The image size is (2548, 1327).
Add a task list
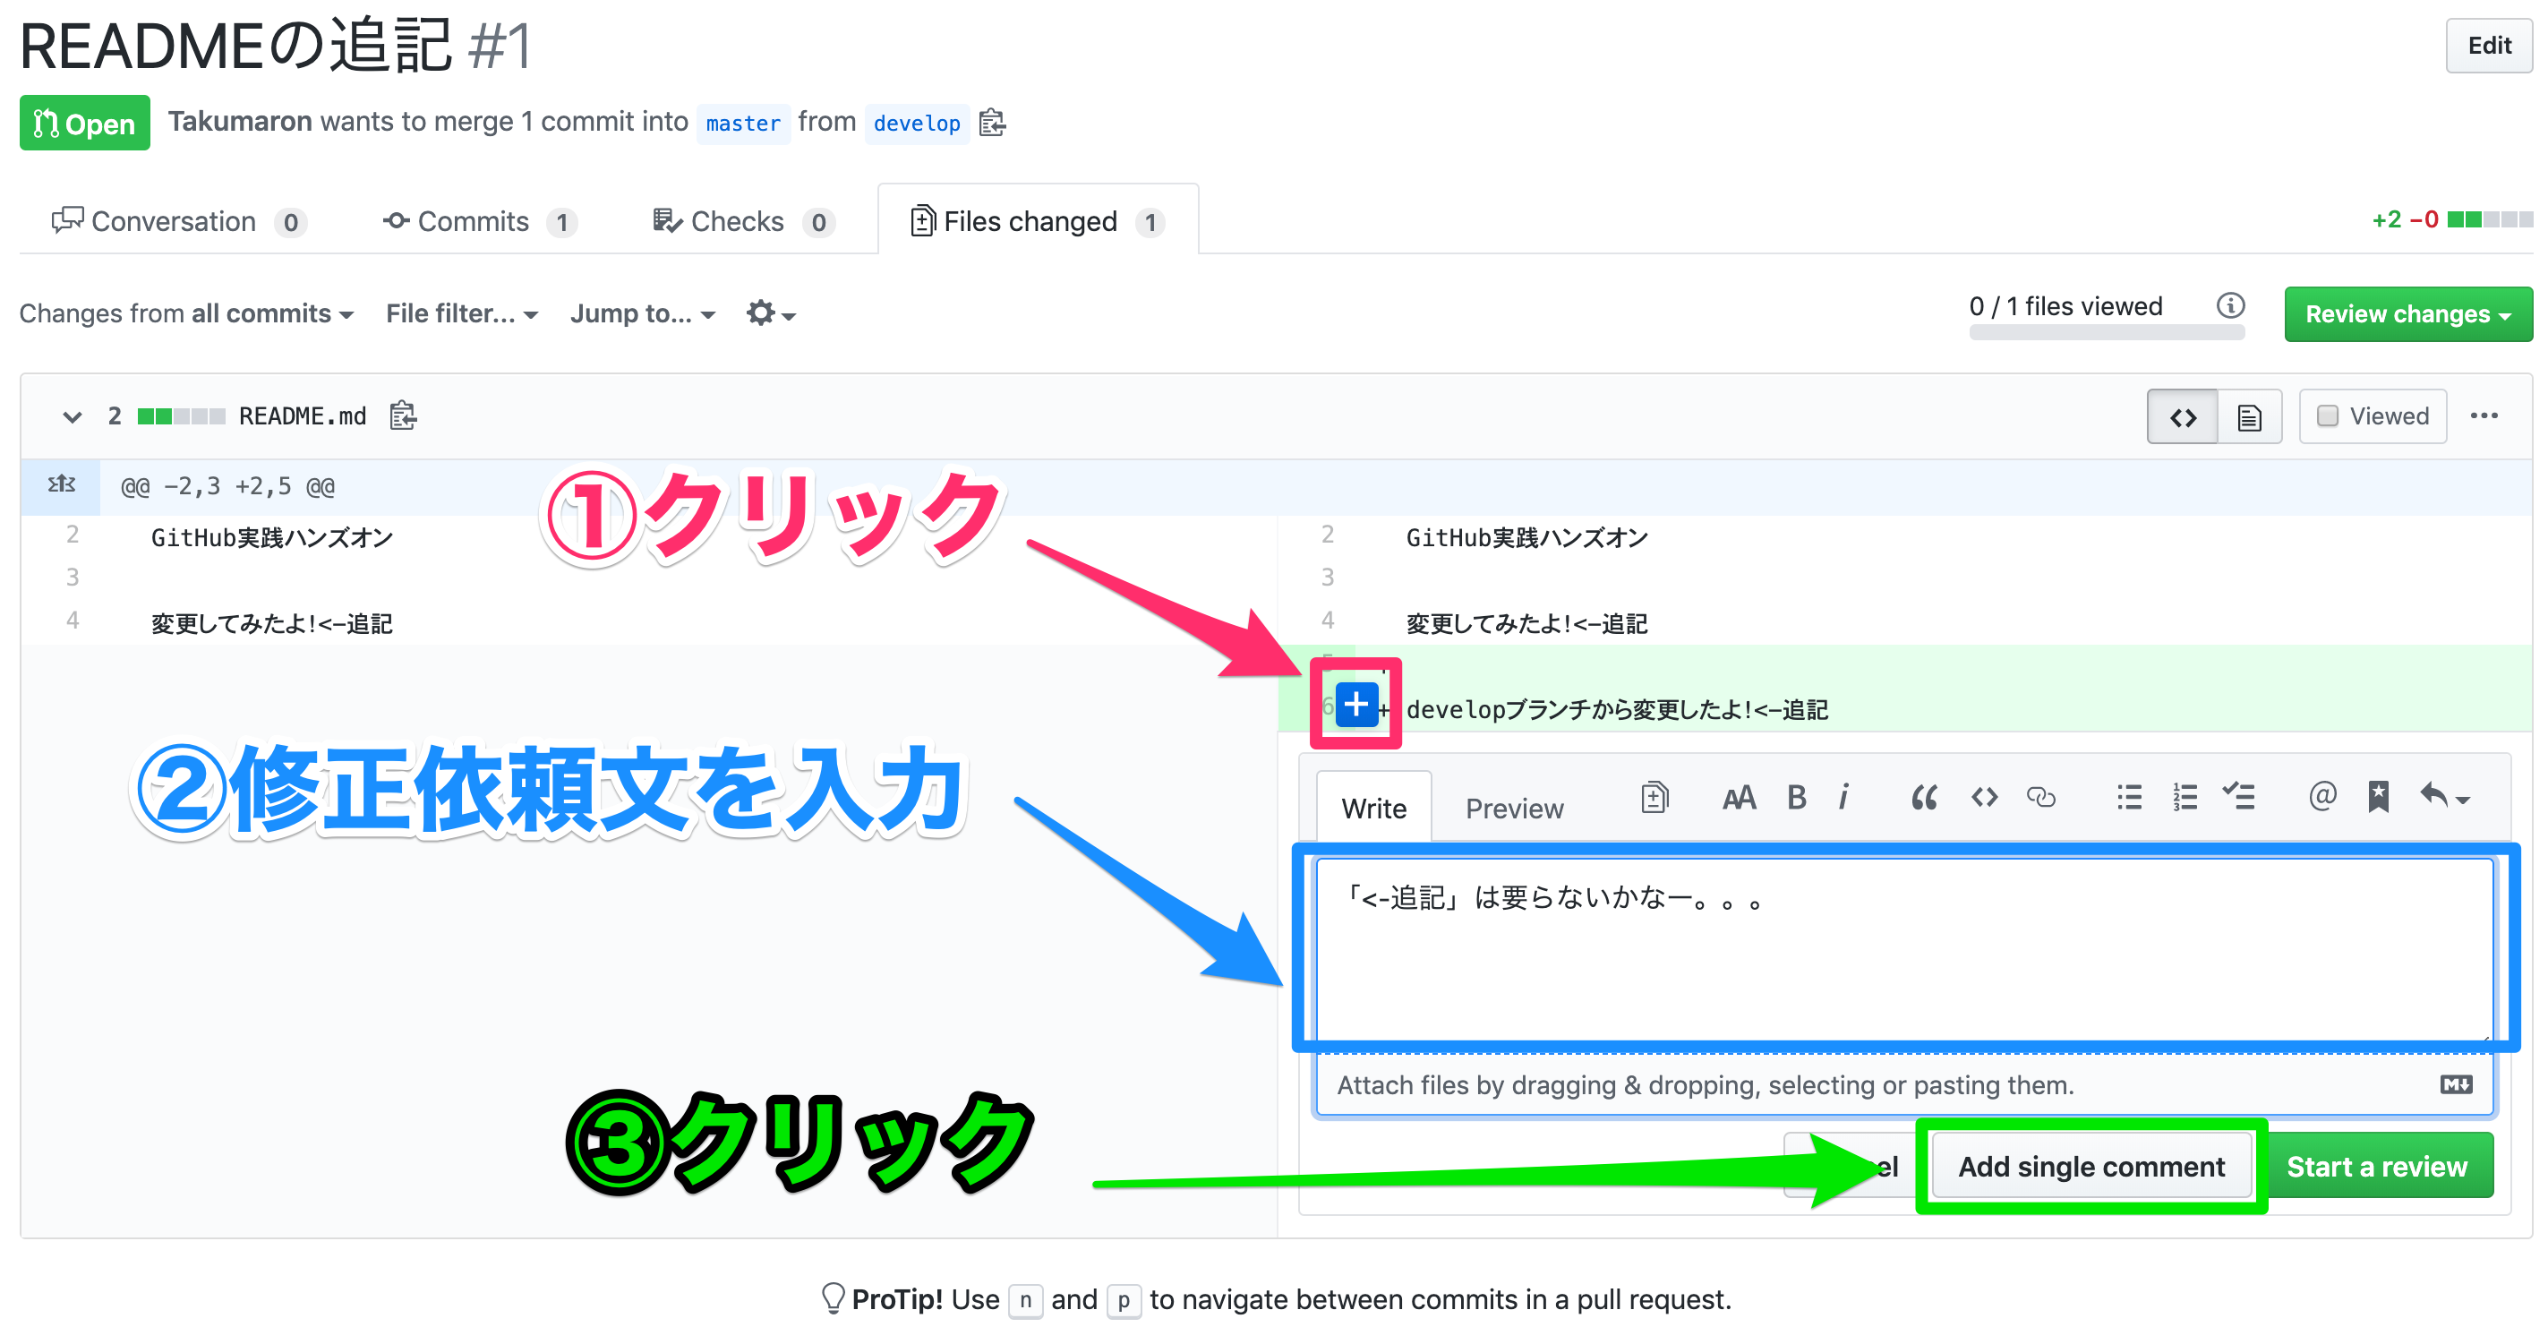point(2238,798)
